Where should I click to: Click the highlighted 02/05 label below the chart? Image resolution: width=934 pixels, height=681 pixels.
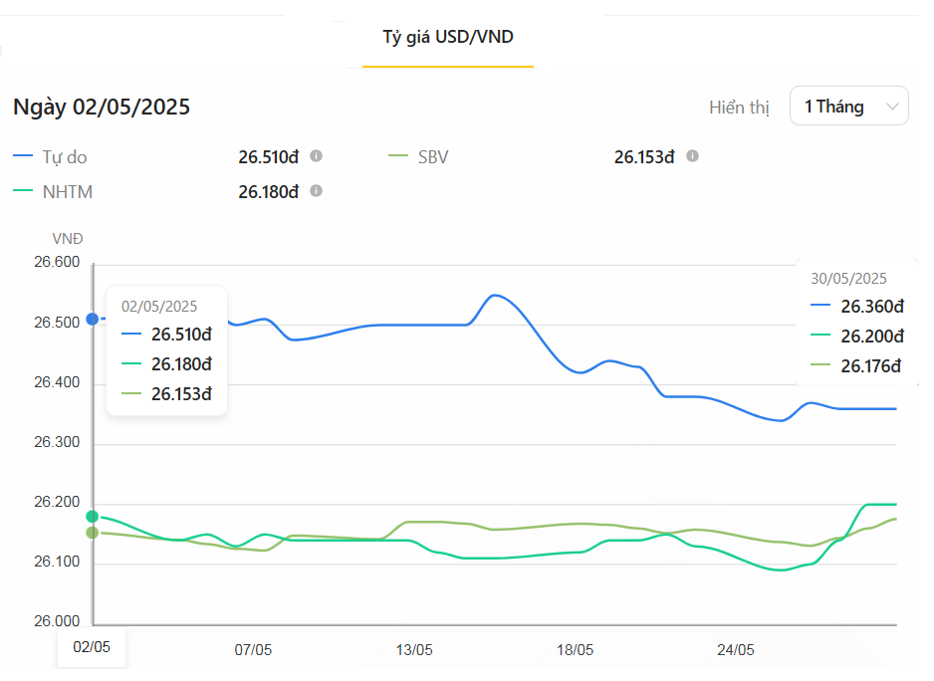(x=92, y=647)
